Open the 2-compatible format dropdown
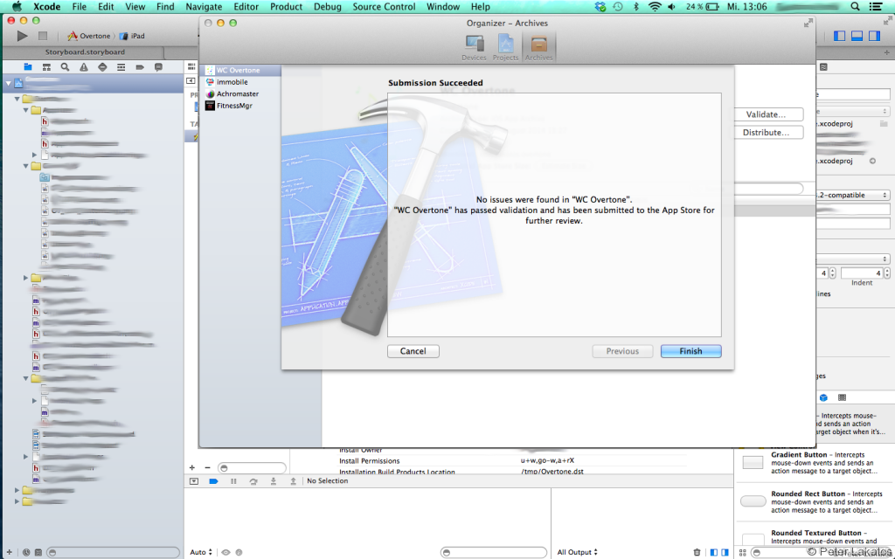 tap(852, 195)
